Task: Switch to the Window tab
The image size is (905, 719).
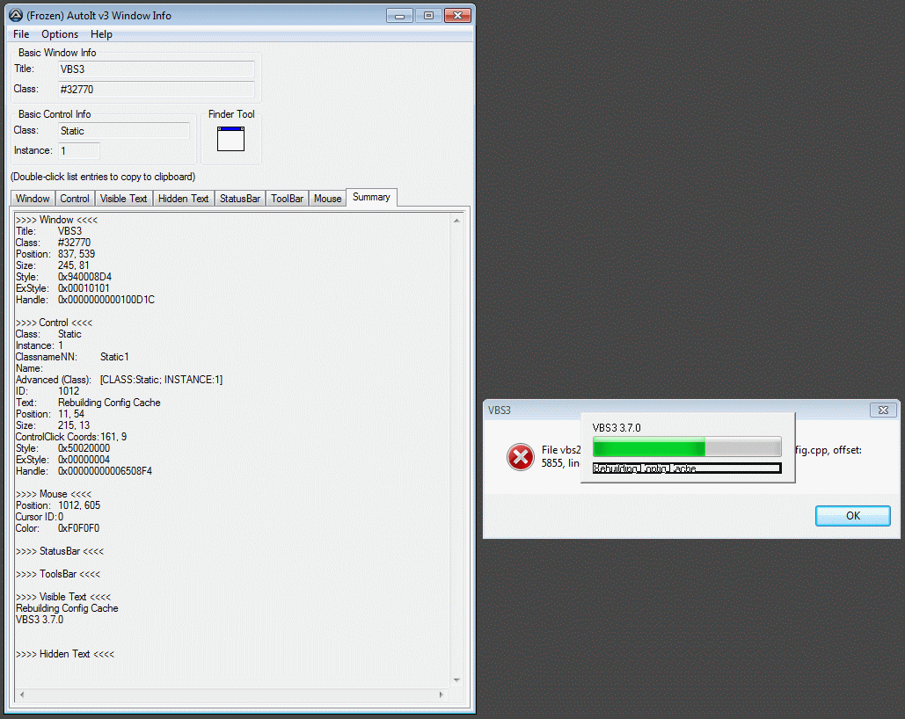Action: [x=33, y=199]
